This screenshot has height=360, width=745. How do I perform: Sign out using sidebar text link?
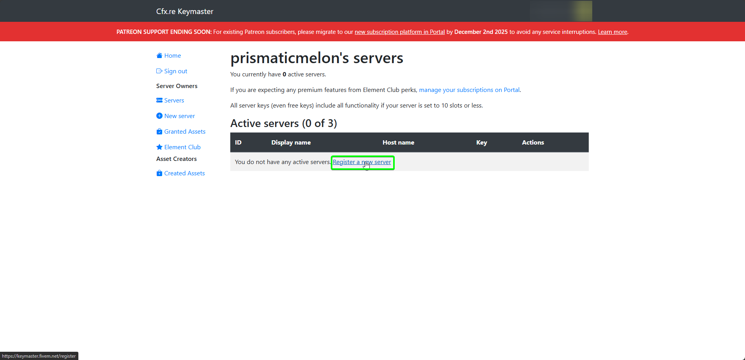tap(176, 71)
